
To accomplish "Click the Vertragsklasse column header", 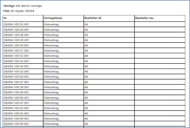I will pyautogui.click(x=53, y=18).
